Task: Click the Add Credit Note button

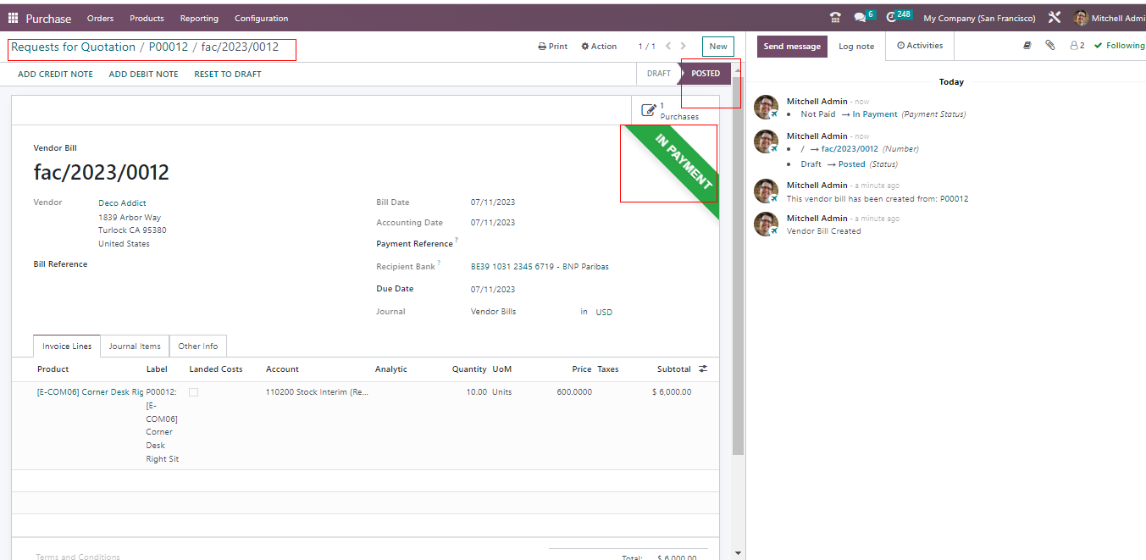Action: [55, 75]
